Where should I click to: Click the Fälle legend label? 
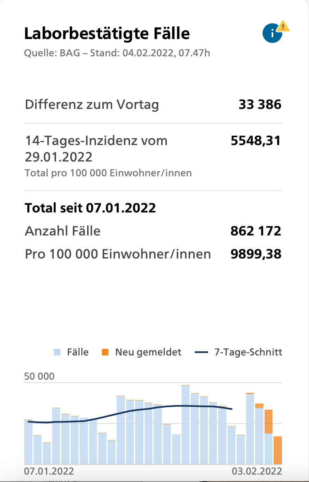coord(78,352)
